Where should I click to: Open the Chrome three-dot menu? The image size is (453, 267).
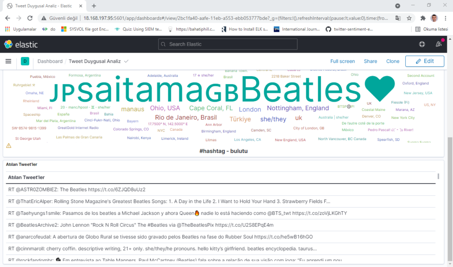click(x=445, y=18)
